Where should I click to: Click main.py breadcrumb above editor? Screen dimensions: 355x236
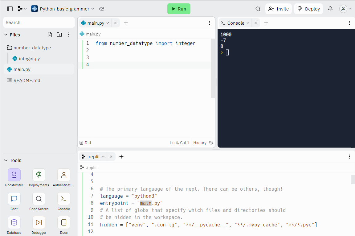click(90, 34)
